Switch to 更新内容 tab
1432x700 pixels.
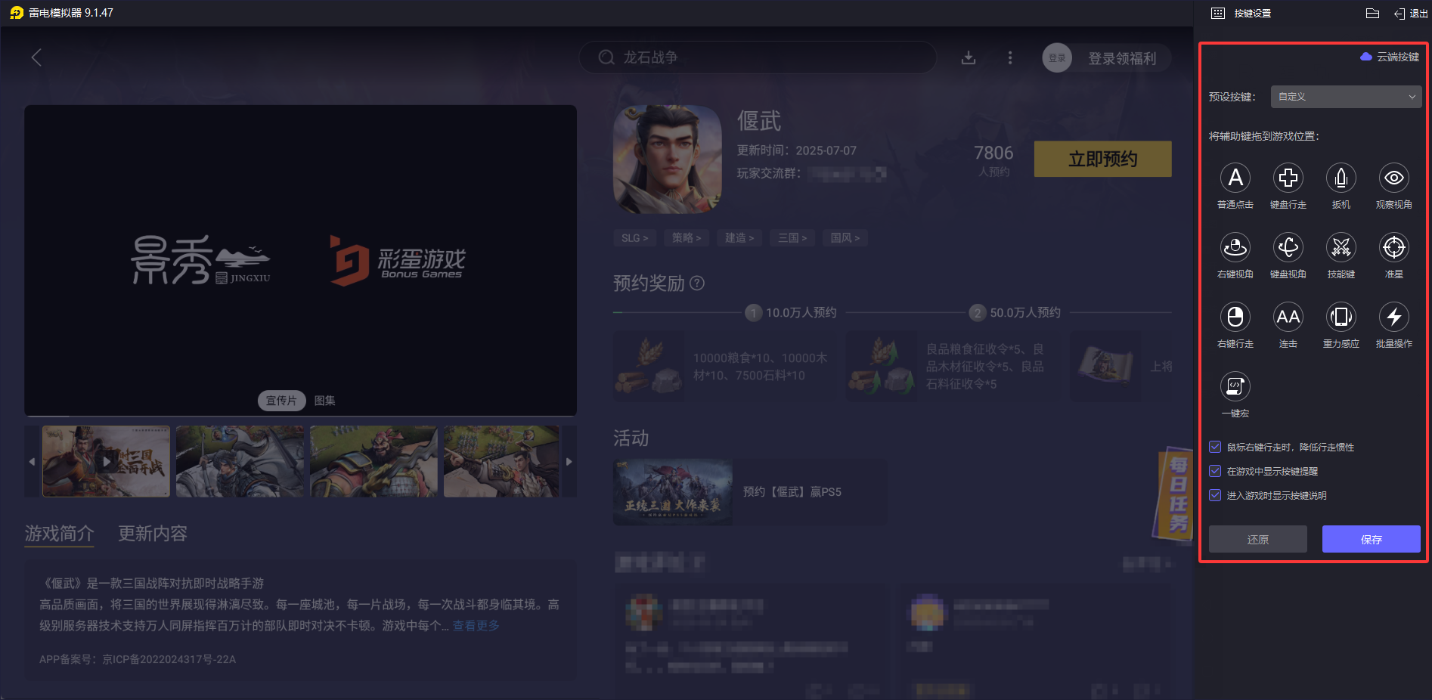(x=153, y=534)
